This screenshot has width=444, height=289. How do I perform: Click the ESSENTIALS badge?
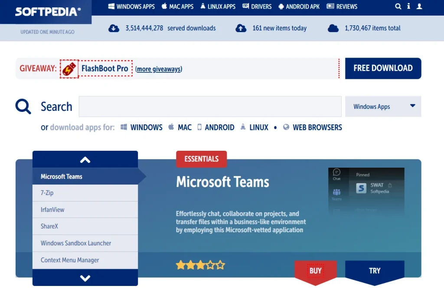[x=201, y=159]
